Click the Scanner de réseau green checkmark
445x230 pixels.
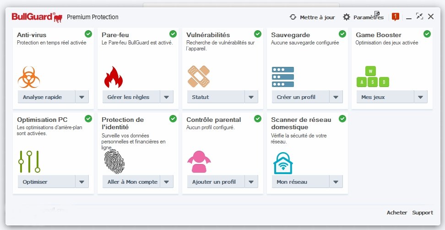[x=342, y=119]
